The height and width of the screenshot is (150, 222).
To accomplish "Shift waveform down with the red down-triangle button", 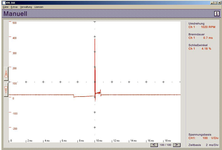I will [6, 90].
